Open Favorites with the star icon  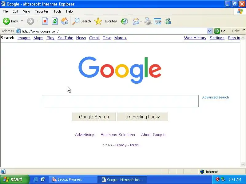point(98,21)
